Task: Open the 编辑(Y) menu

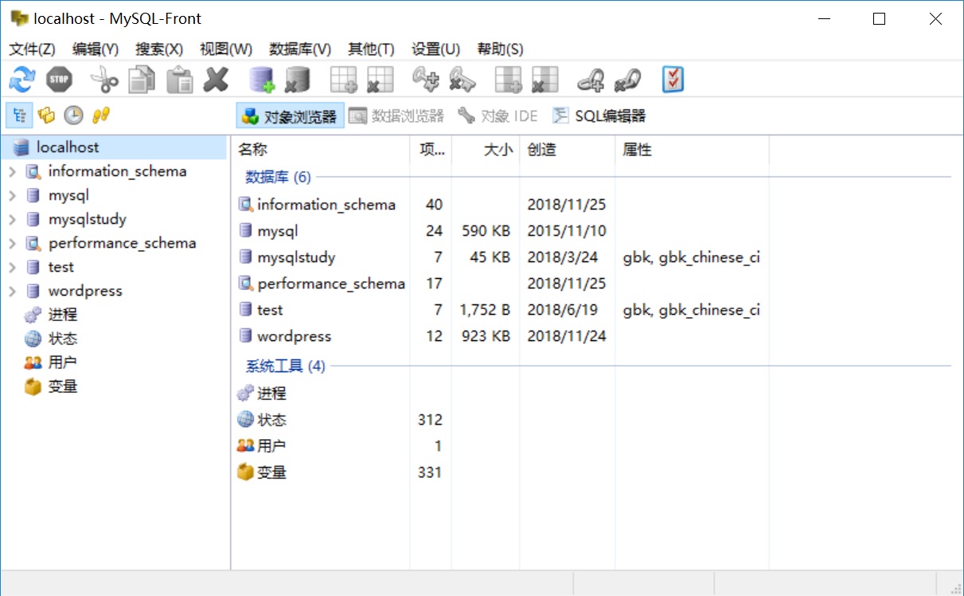Action: pyautogui.click(x=96, y=49)
